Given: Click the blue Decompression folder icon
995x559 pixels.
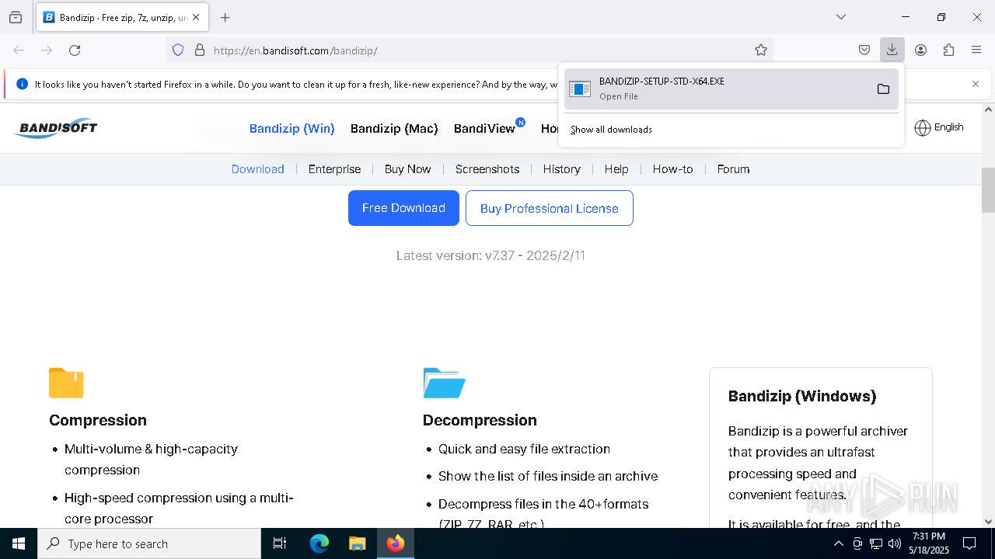Looking at the screenshot, I should [x=444, y=383].
